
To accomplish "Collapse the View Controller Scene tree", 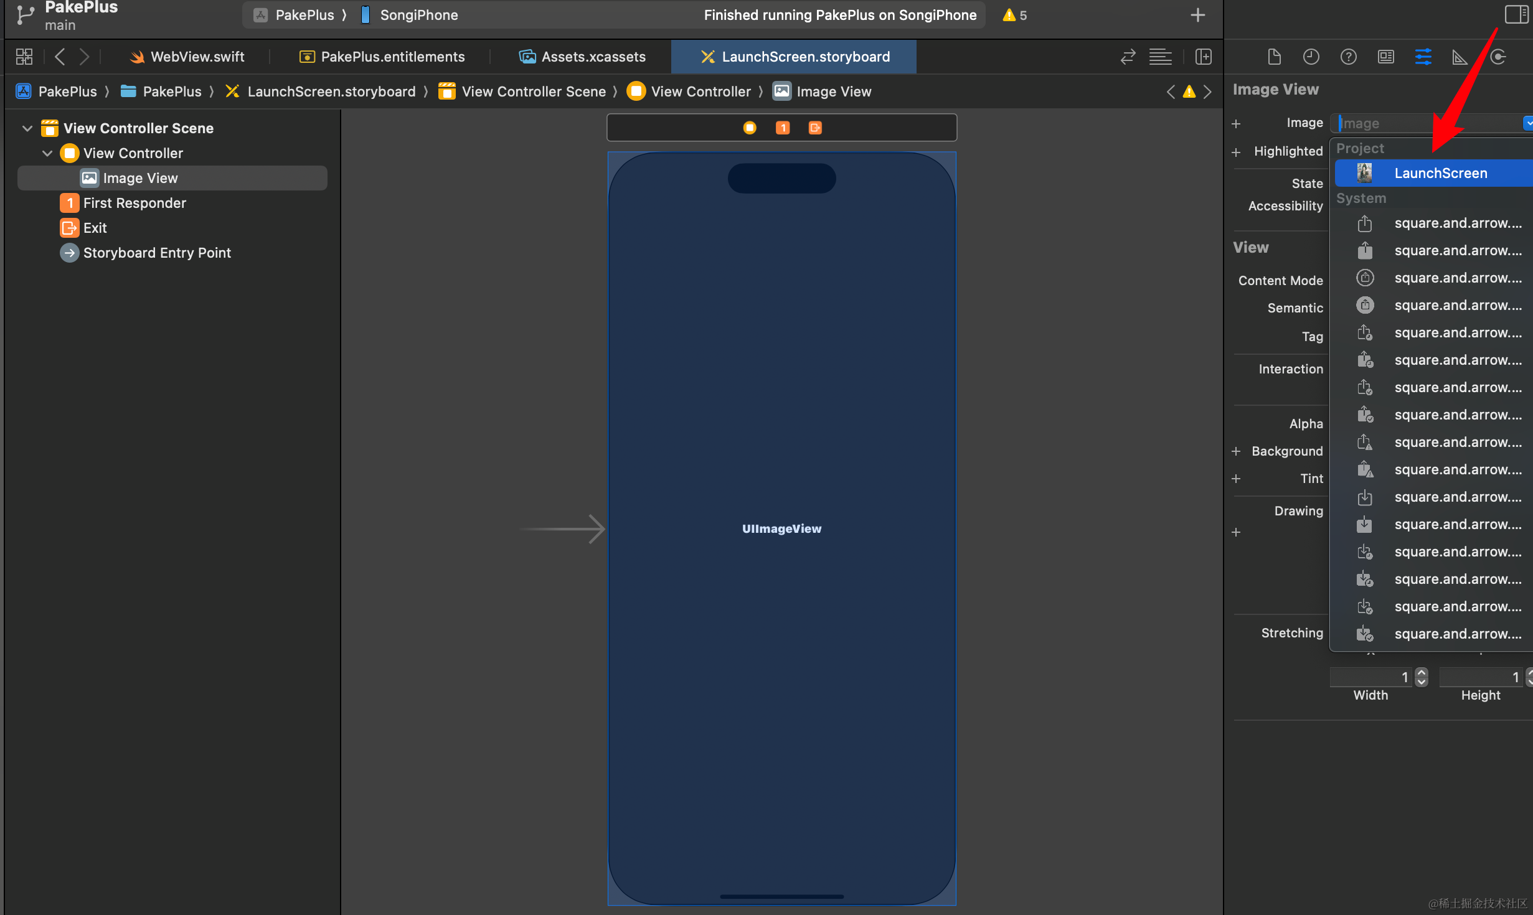I will (x=27, y=128).
